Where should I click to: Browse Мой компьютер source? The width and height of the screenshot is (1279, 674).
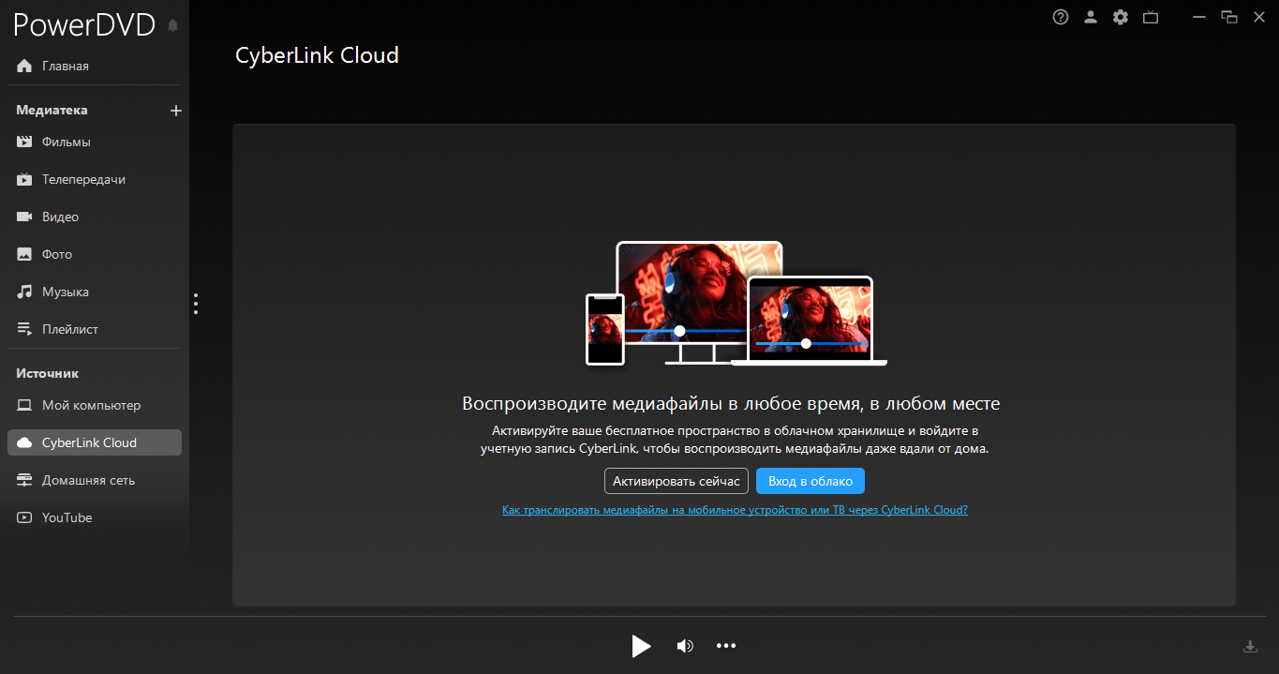(x=94, y=405)
